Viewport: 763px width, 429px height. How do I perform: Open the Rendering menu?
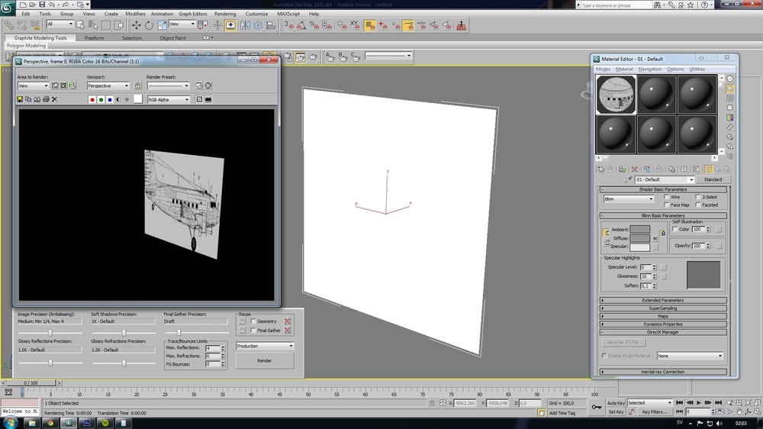(x=225, y=14)
